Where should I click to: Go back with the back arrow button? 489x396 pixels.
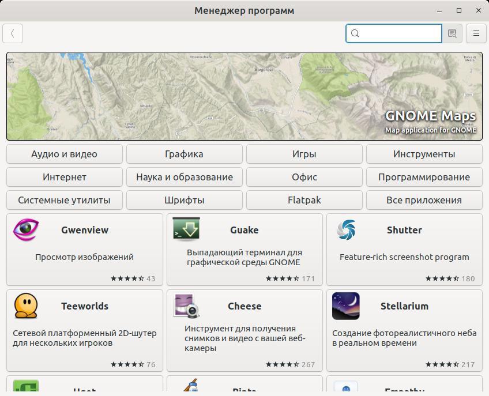click(x=13, y=33)
